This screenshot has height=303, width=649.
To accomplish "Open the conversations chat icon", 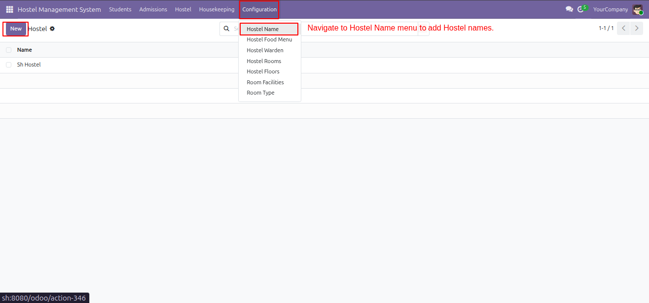I will coord(569,9).
